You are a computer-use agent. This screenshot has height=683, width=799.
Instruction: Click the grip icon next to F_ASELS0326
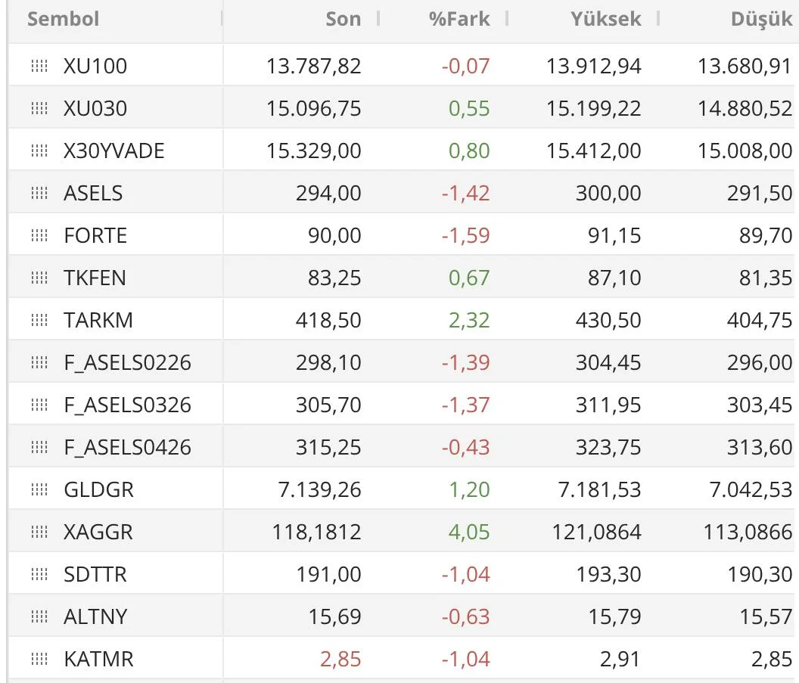click(39, 405)
